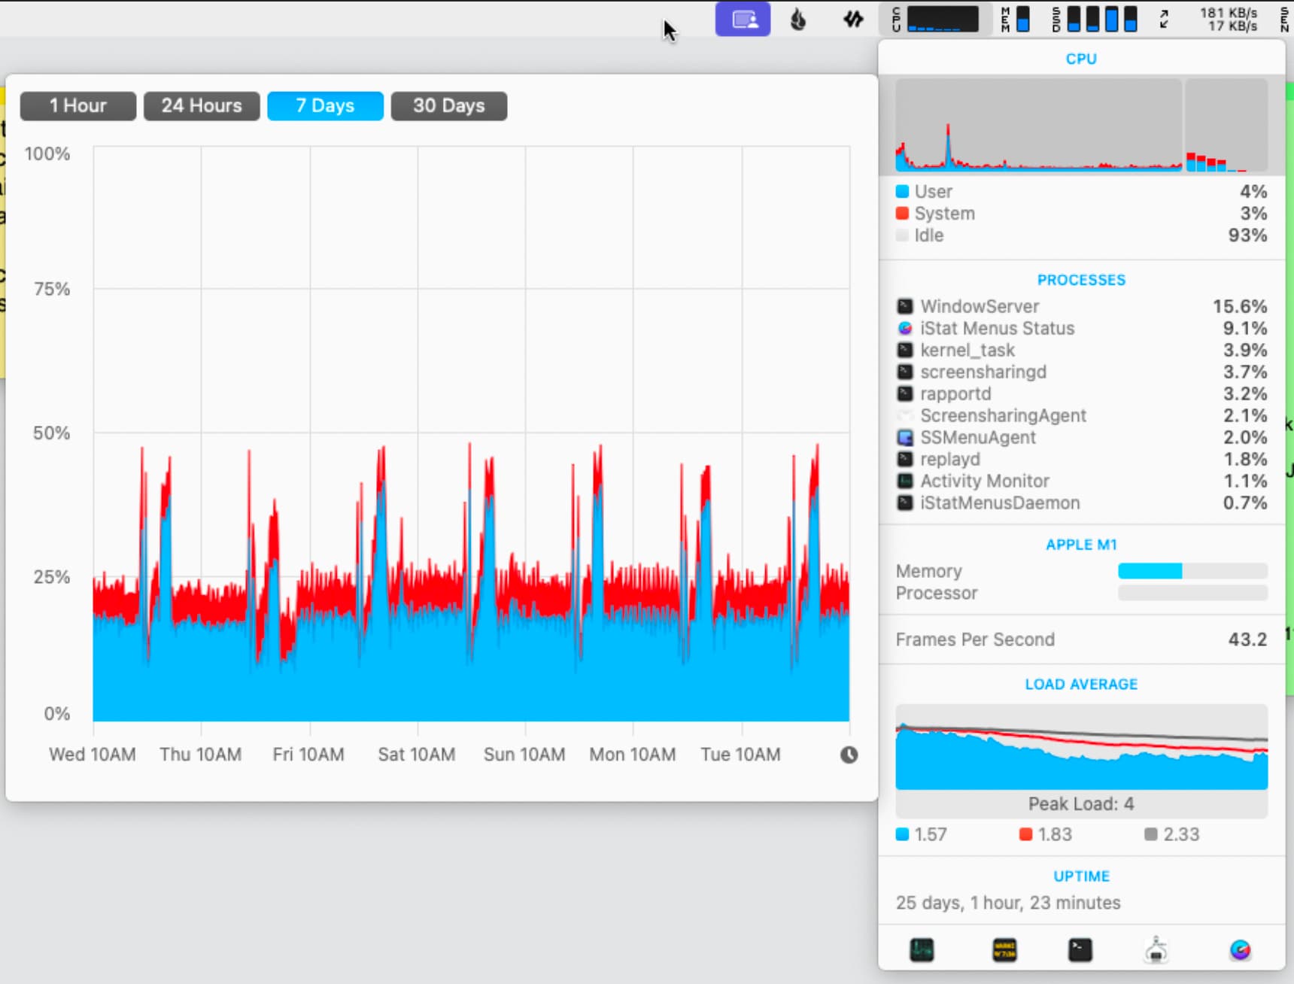Image resolution: width=1294 pixels, height=984 pixels.
Task: Open System Information from the bottom shortcuts
Action: (1156, 950)
